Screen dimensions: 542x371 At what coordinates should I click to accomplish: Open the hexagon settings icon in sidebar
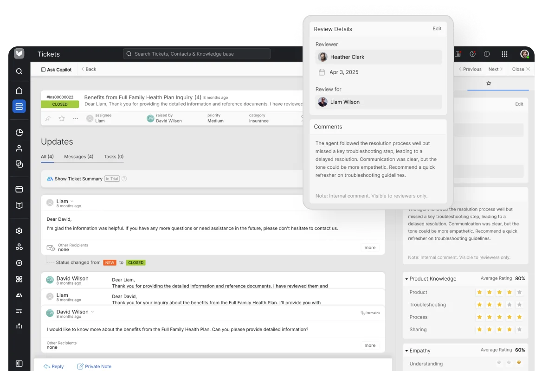click(19, 231)
